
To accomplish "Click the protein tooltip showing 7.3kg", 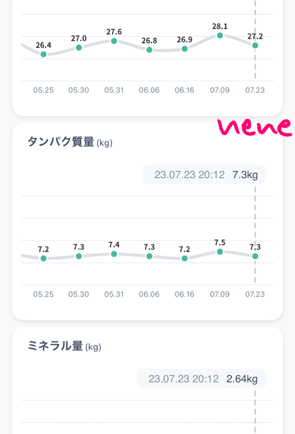I will [204, 175].
